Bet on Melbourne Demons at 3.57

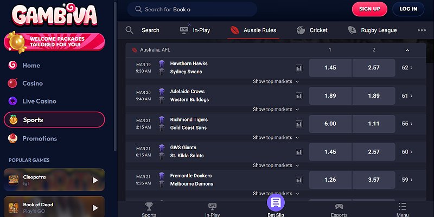pyautogui.click(x=374, y=180)
